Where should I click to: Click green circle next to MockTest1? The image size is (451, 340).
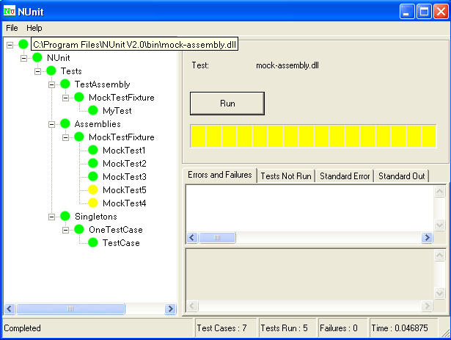pyautogui.click(x=93, y=150)
